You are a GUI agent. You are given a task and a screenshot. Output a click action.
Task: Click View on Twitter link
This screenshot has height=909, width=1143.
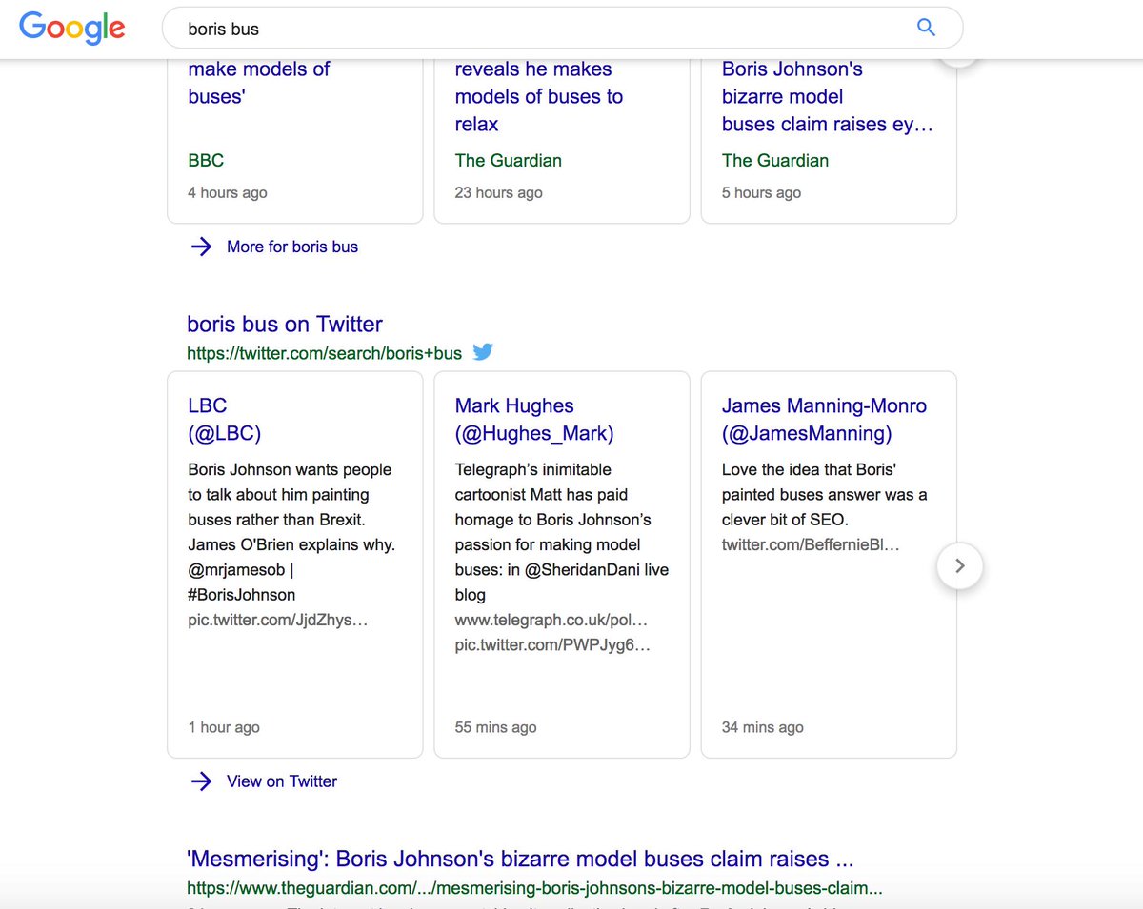[x=282, y=781]
